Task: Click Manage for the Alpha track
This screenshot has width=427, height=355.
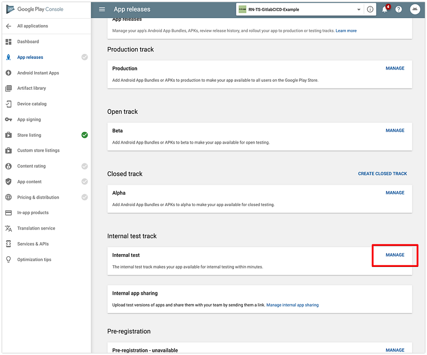Action: [395, 193]
